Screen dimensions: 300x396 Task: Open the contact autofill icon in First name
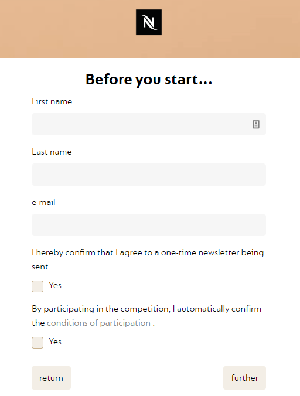coord(256,124)
